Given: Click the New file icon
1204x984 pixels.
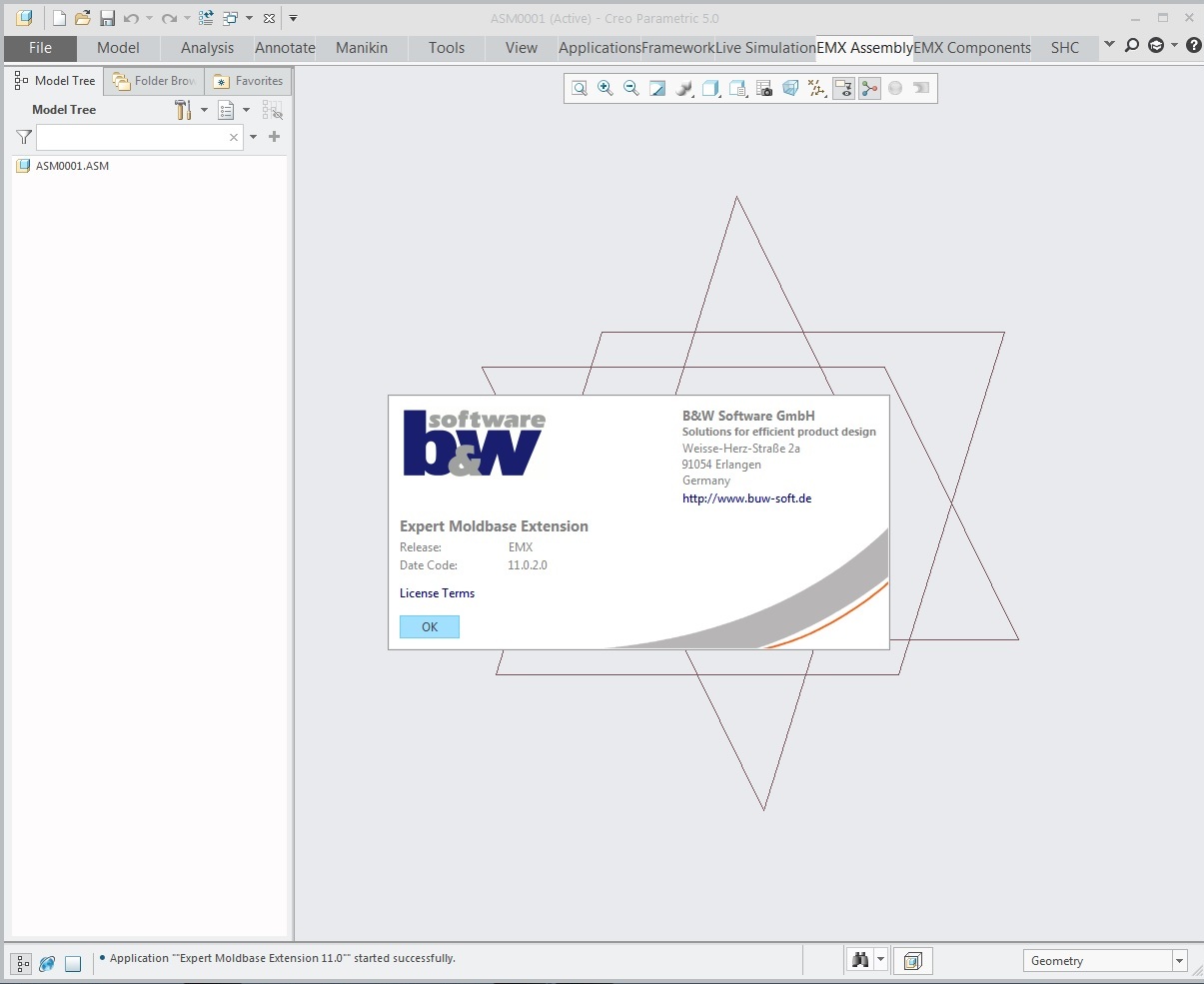Looking at the screenshot, I should [x=59, y=18].
